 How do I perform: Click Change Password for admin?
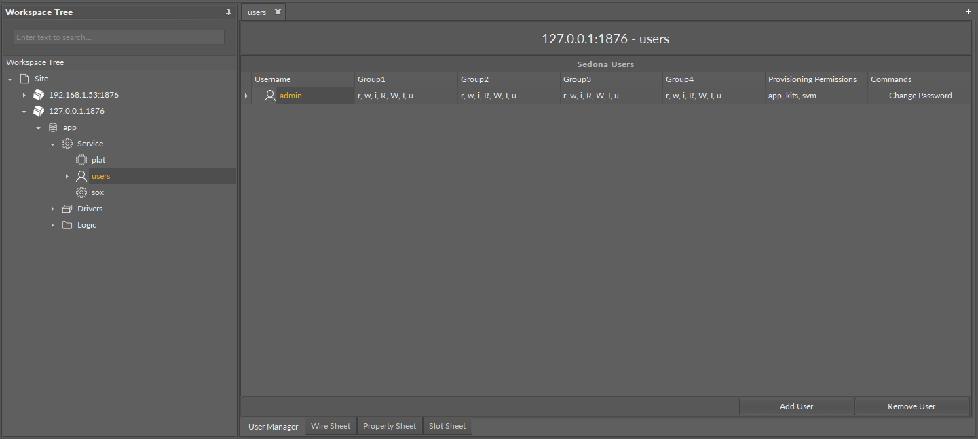tap(920, 96)
